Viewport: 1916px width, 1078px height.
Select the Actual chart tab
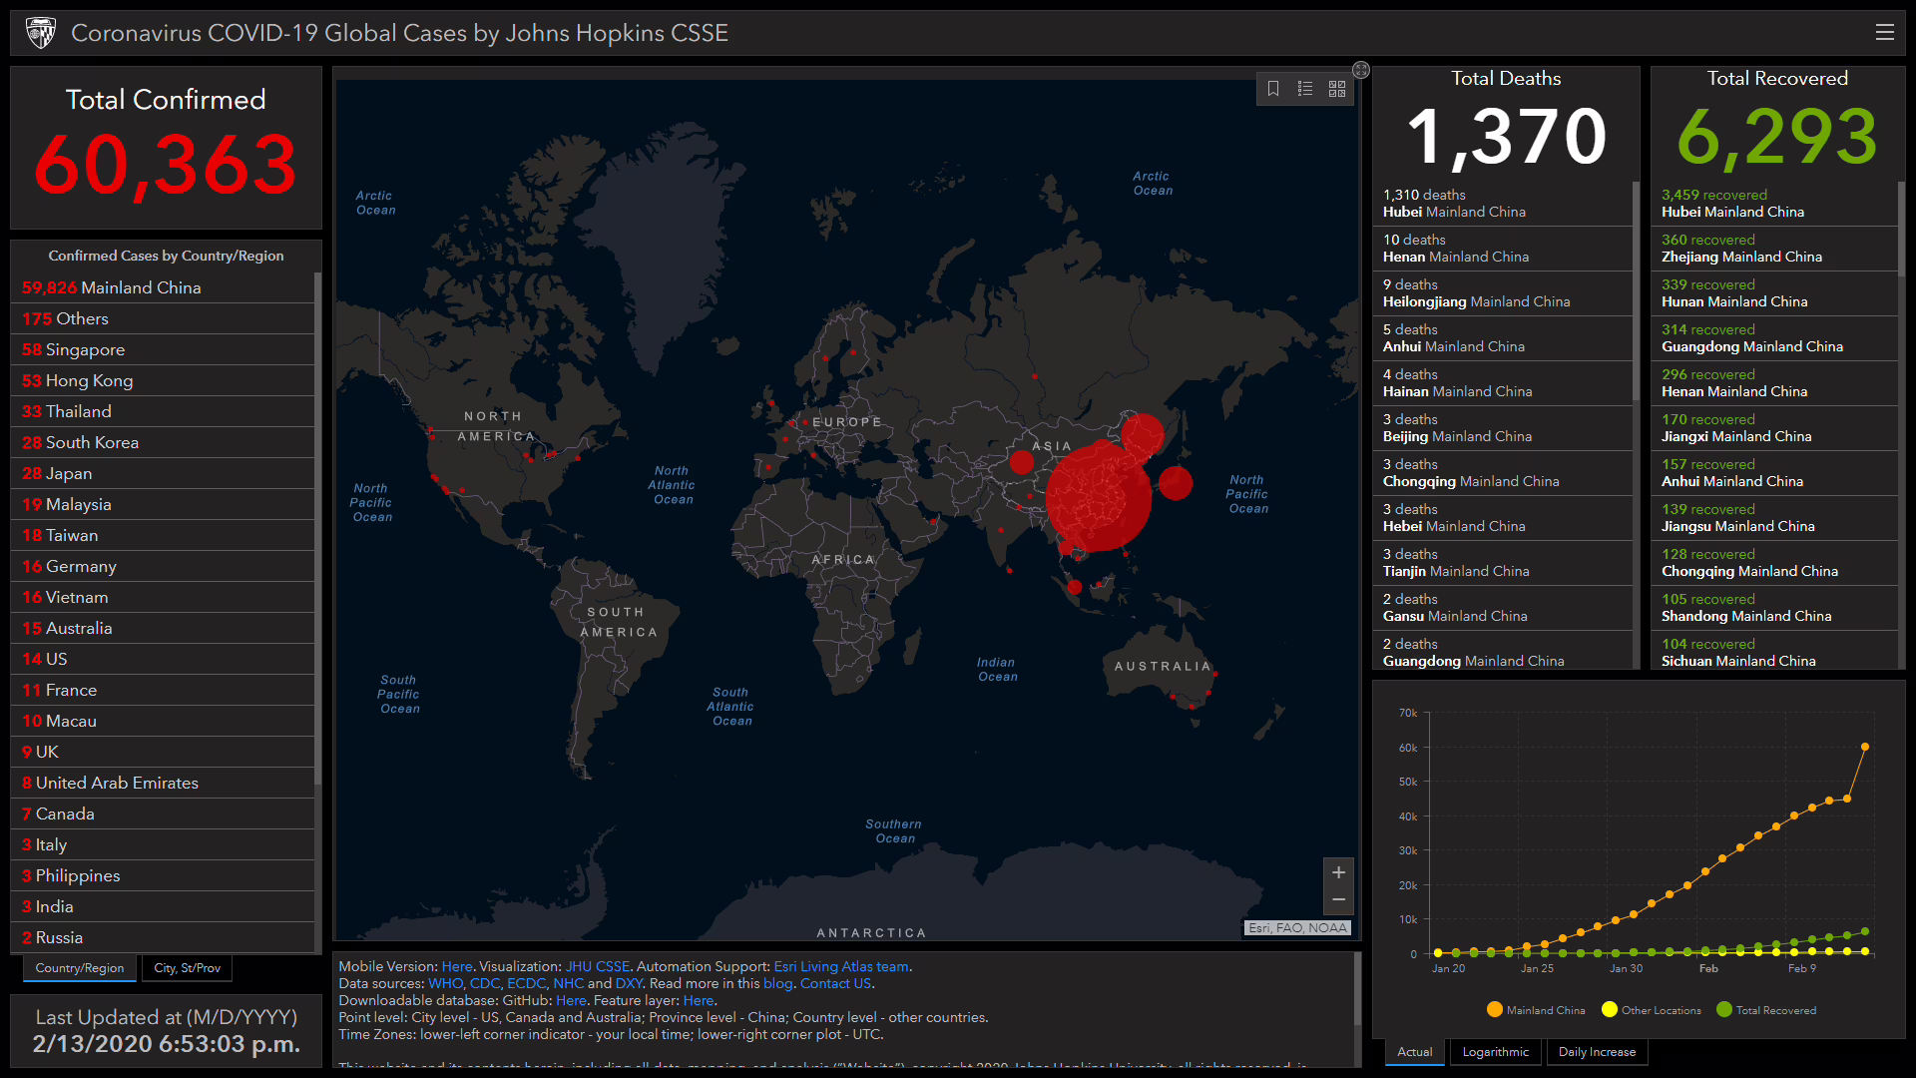(1414, 1052)
